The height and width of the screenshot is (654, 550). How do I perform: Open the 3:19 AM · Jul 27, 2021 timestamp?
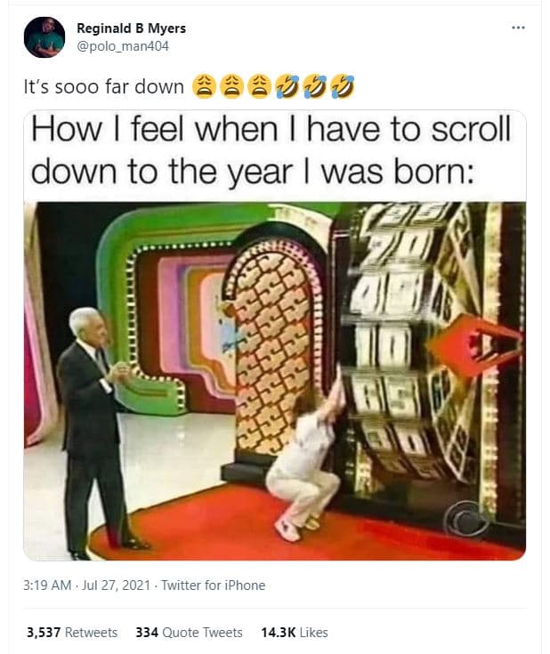point(87,585)
